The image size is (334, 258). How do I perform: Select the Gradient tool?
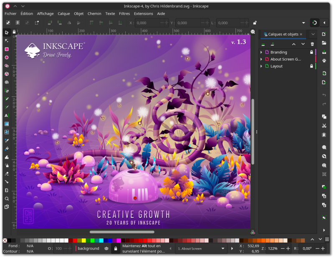click(x=7, y=124)
